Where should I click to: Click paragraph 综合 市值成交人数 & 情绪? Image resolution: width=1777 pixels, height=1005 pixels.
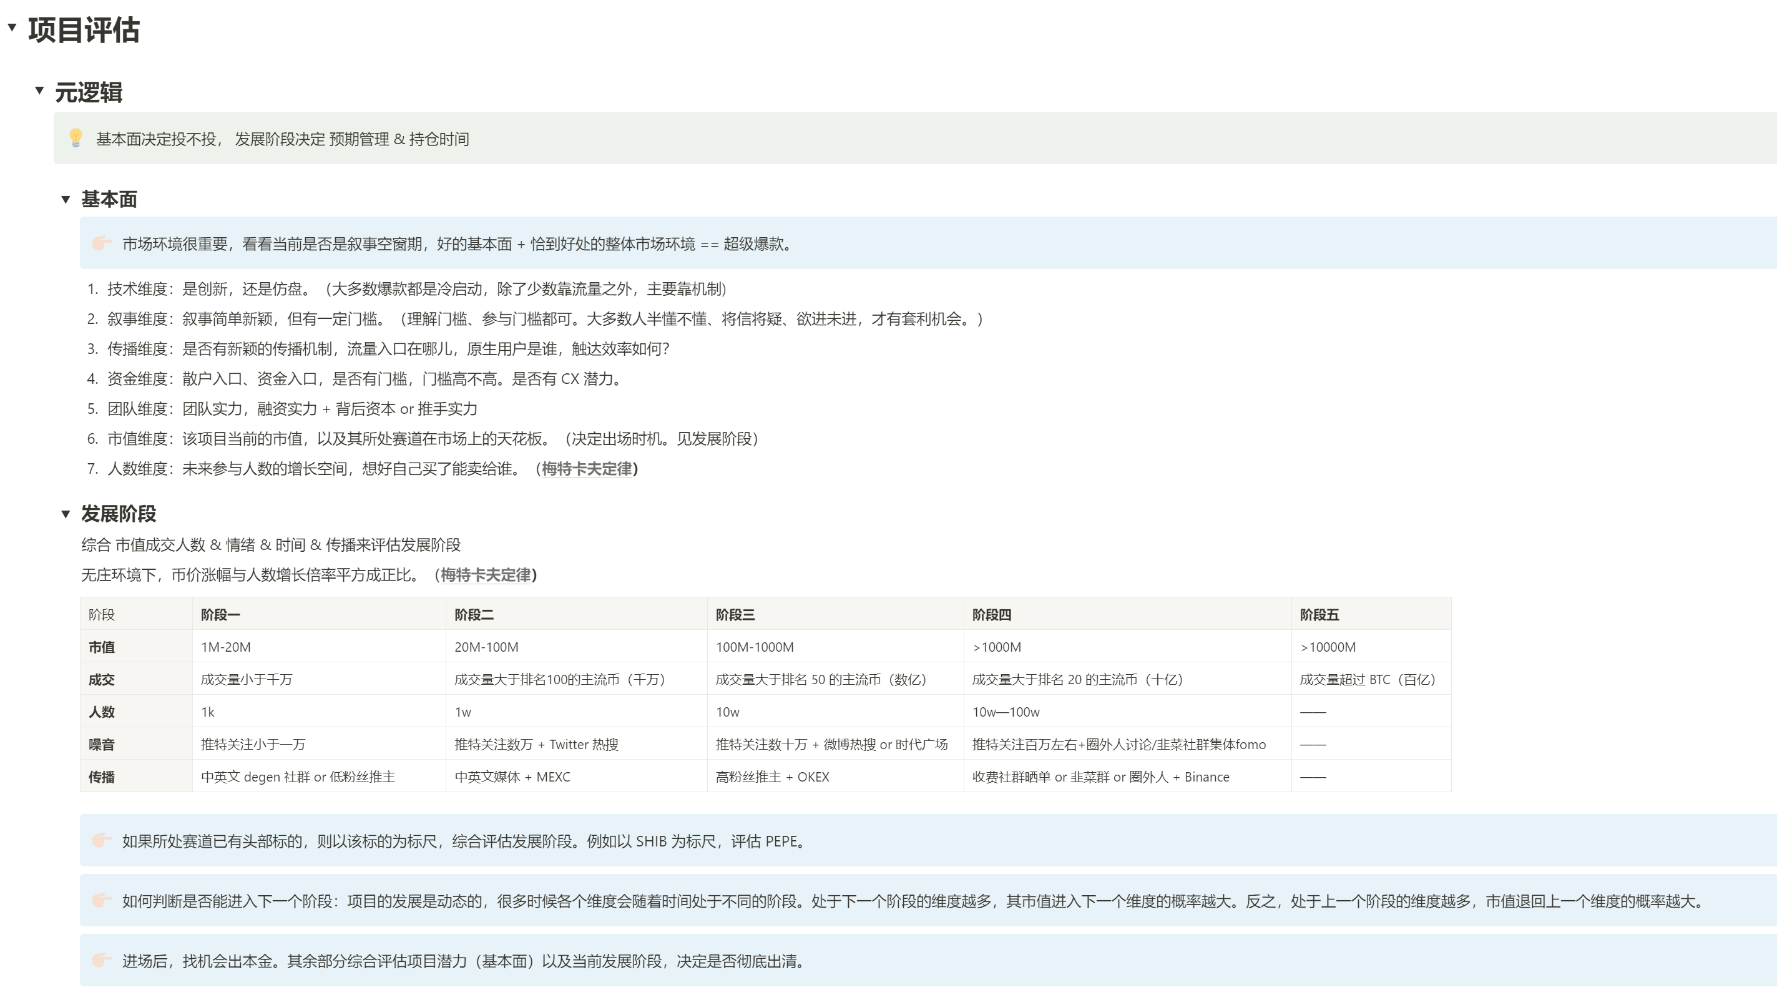coord(270,544)
